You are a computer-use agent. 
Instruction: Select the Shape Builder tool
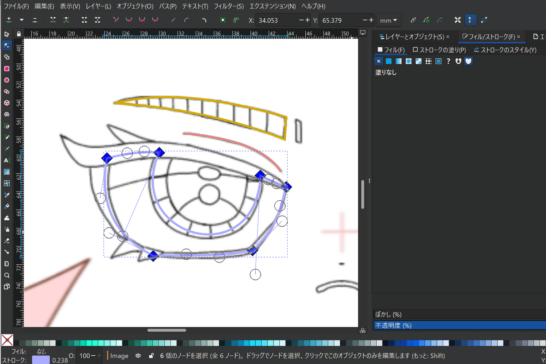[x=6, y=57]
